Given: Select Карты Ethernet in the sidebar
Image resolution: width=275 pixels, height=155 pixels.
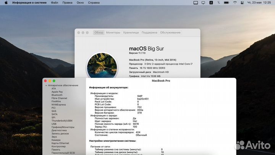Looking at the screenshot, I should coord(60,143).
